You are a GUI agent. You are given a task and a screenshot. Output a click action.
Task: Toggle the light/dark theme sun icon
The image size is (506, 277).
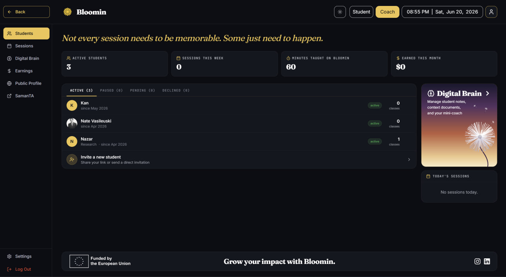point(340,12)
